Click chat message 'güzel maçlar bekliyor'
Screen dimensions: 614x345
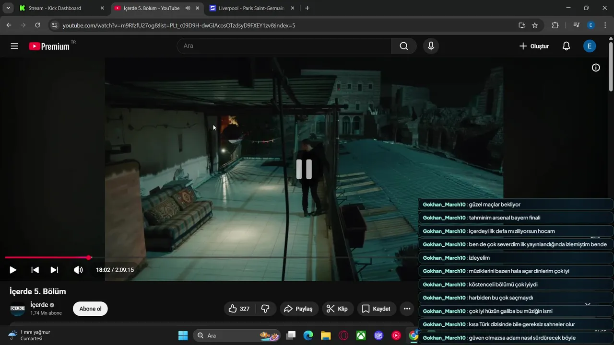[495, 205]
